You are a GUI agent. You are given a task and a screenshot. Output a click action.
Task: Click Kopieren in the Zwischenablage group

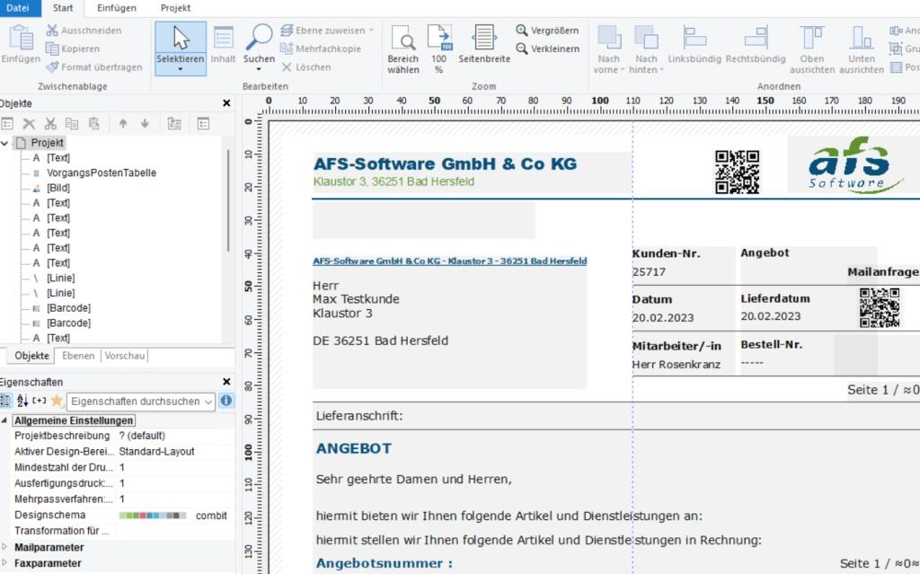click(74, 49)
